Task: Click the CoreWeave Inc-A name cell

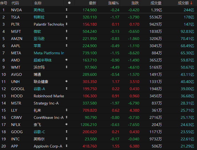Action: tap(49, 117)
